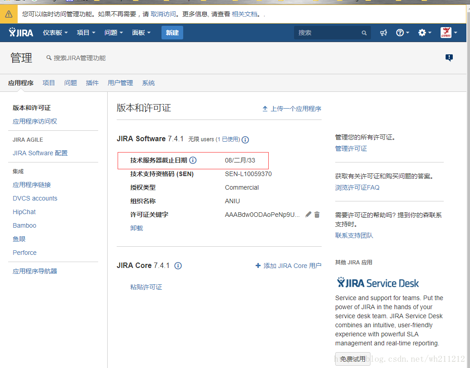Switch to the 问题 admin tab

pyautogui.click(x=71, y=83)
